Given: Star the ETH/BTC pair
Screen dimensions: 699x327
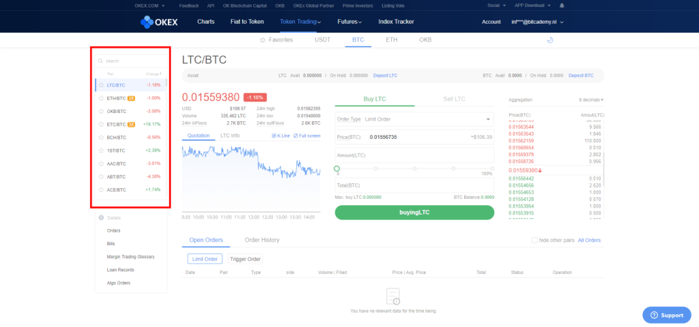Looking at the screenshot, I should coord(101,98).
